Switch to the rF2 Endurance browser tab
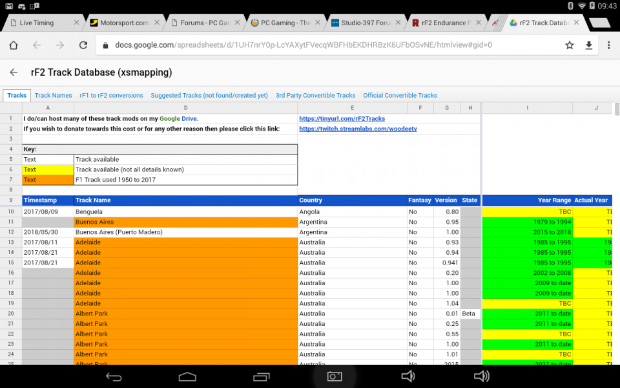620x388 pixels. 446,23
